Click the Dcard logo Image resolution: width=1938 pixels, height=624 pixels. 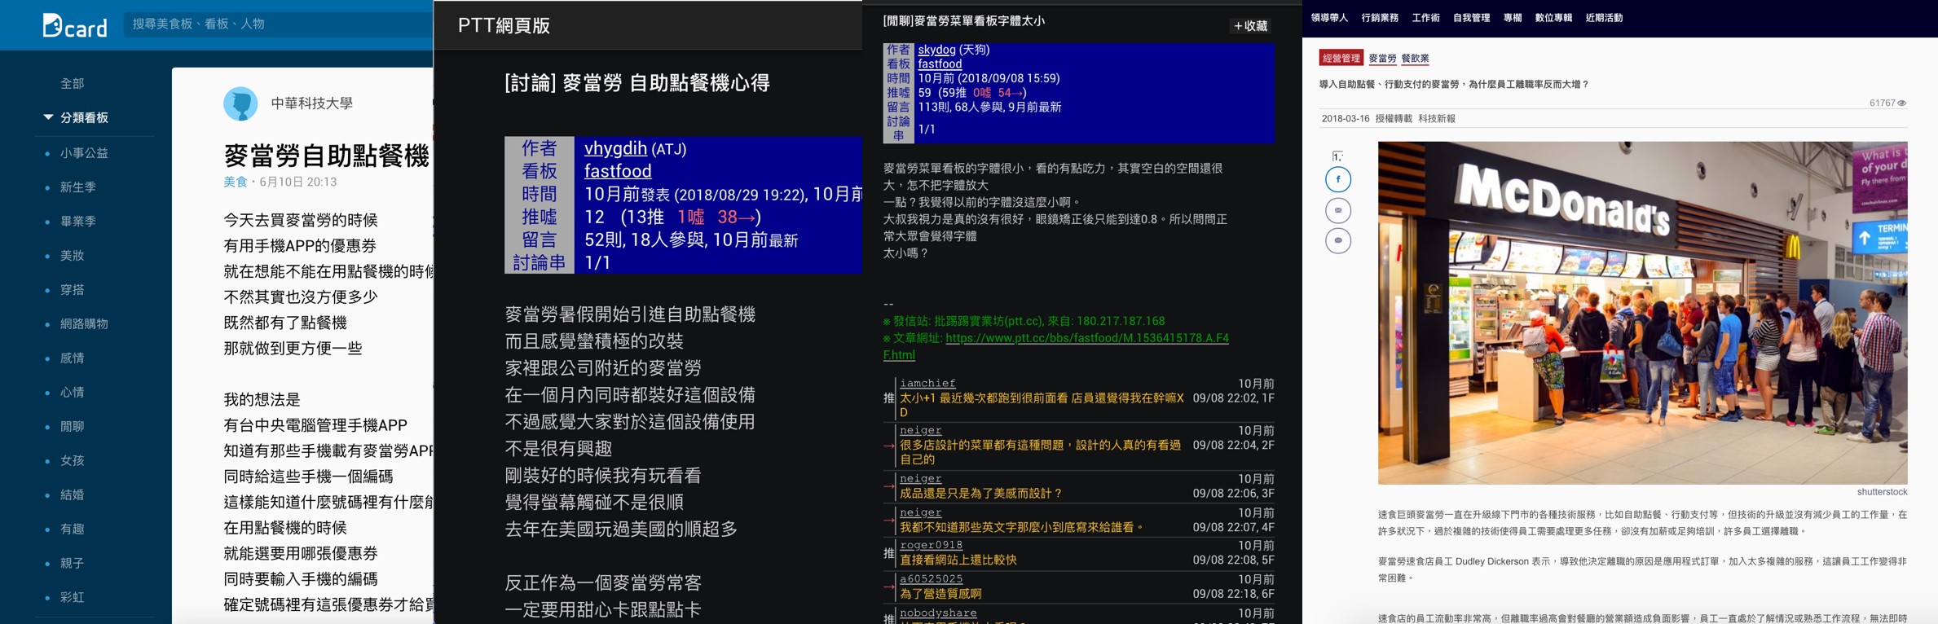point(75,25)
